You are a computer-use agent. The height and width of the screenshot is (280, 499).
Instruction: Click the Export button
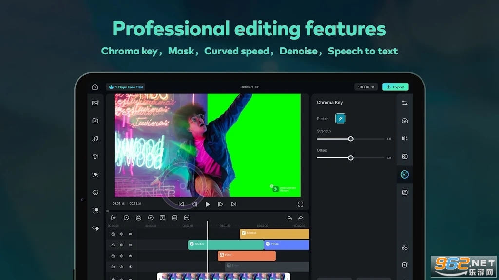tap(395, 87)
